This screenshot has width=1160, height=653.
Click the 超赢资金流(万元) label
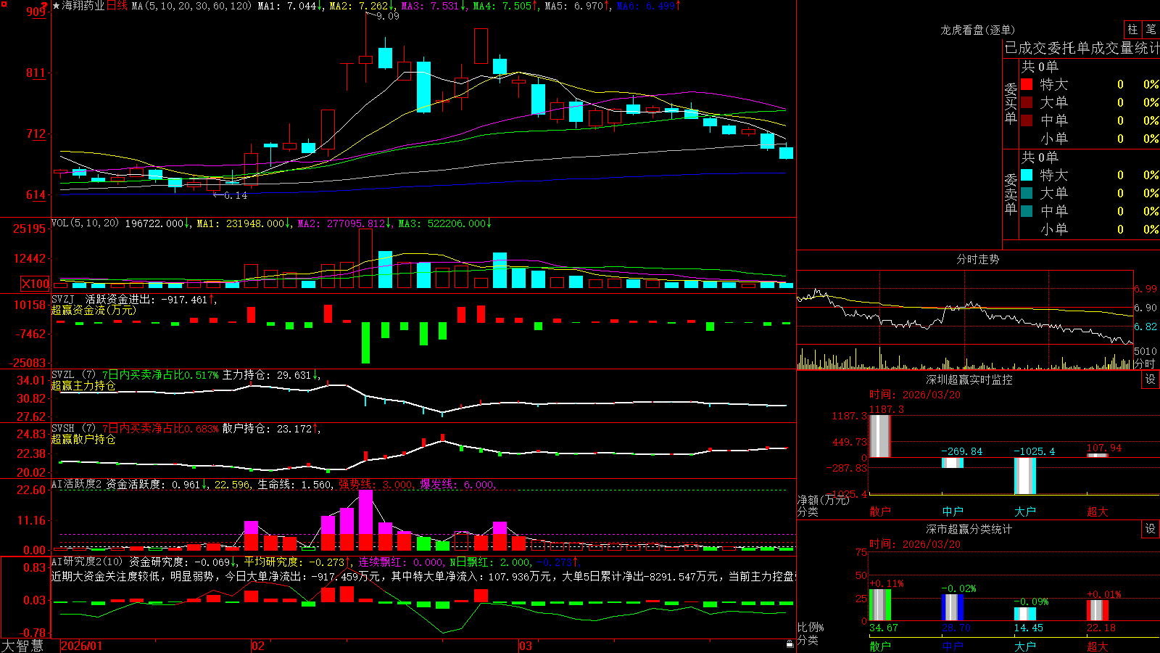(x=94, y=311)
